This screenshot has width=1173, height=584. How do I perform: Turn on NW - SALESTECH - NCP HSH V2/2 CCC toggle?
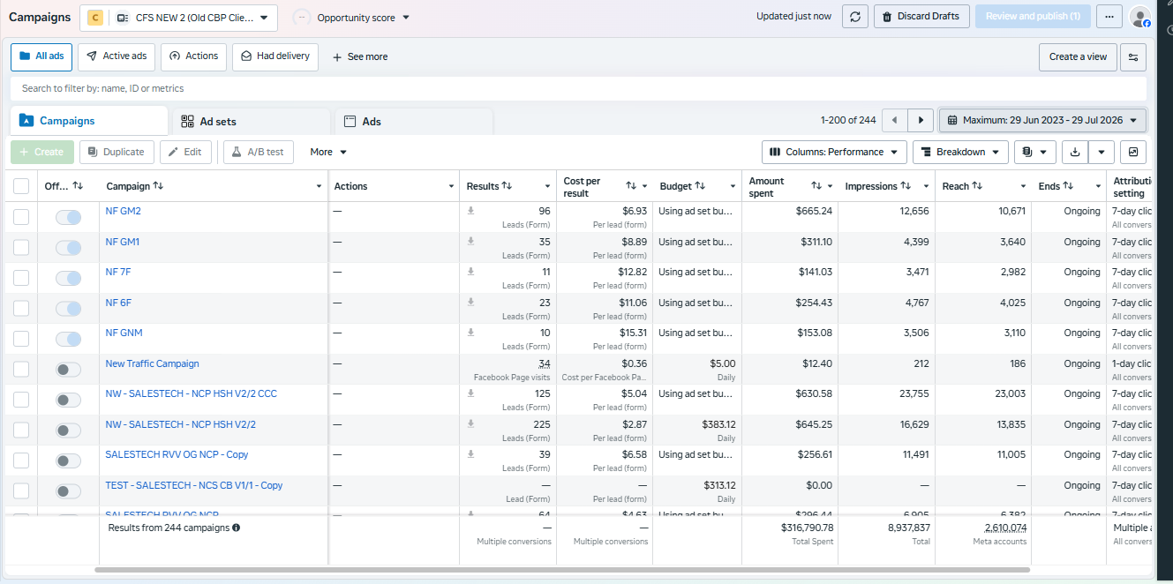click(x=68, y=400)
